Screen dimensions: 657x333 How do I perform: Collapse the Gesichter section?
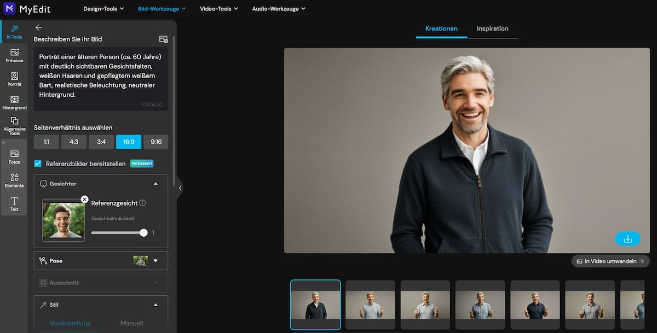[x=155, y=184]
